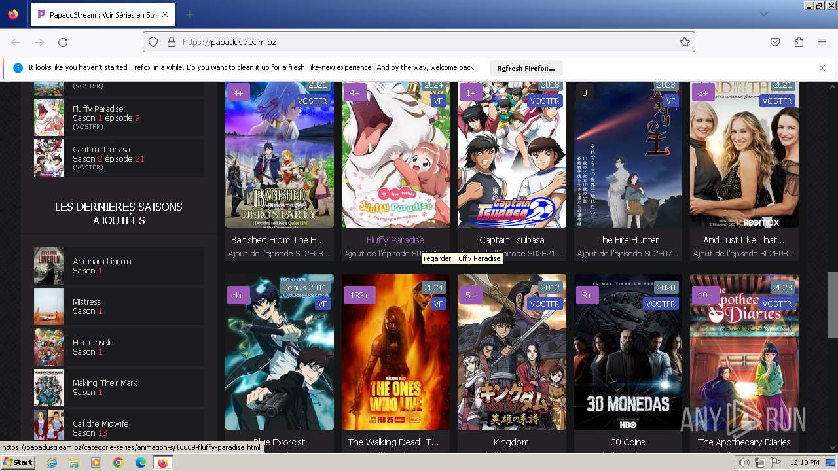Open the 30 Coins poster
The image size is (838, 471).
coord(628,352)
